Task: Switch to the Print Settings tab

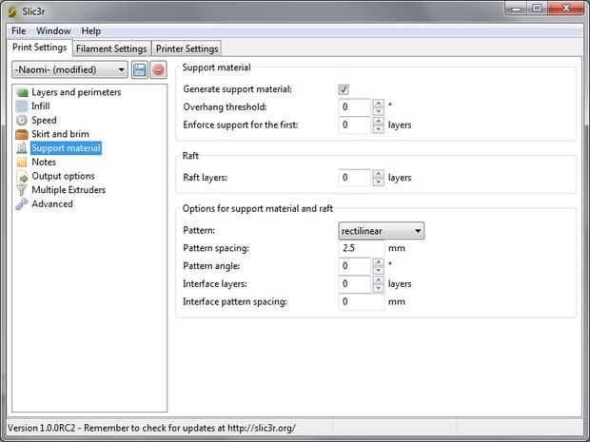Action: (40, 48)
